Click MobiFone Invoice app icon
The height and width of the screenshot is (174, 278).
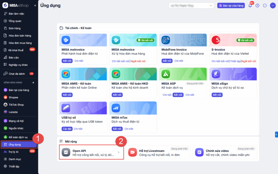166,40
